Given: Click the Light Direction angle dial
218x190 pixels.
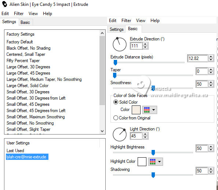Looking at the screenshot, I should point(119,135).
